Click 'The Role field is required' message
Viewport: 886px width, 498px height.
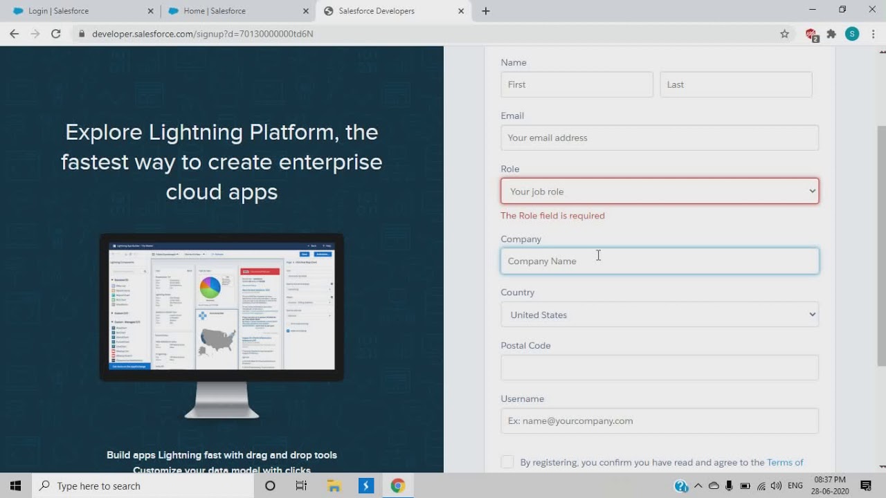tap(552, 216)
